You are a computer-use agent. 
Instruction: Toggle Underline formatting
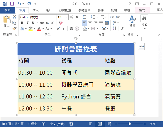pyautogui.click(x=33, y=23)
